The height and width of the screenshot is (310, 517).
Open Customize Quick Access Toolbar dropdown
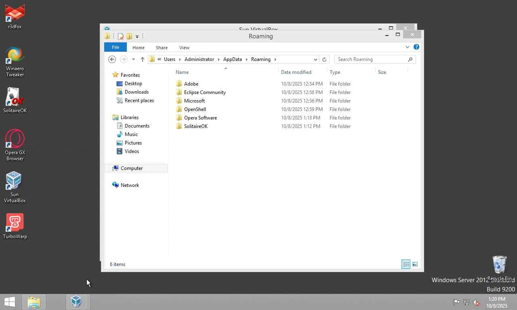click(137, 37)
